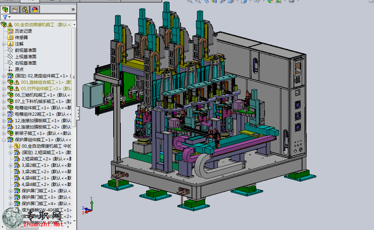Select the 前视基准面 front plane

[26, 50]
